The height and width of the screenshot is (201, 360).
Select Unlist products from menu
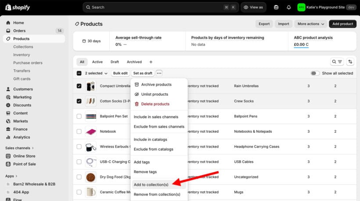pos(159,94)
